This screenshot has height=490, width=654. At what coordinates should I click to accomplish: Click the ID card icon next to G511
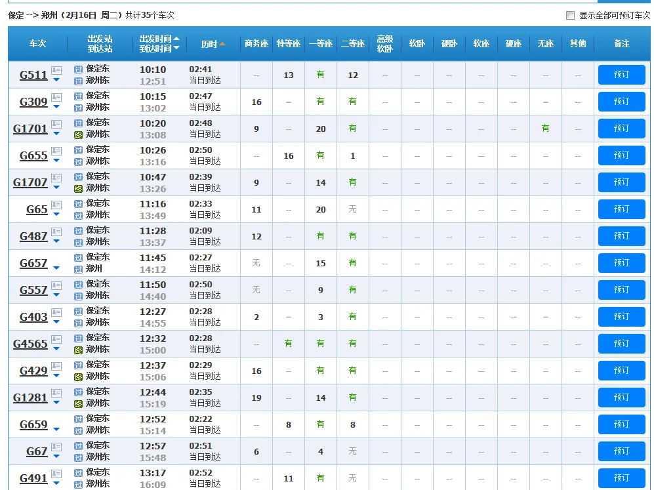[x=56, y=70]
